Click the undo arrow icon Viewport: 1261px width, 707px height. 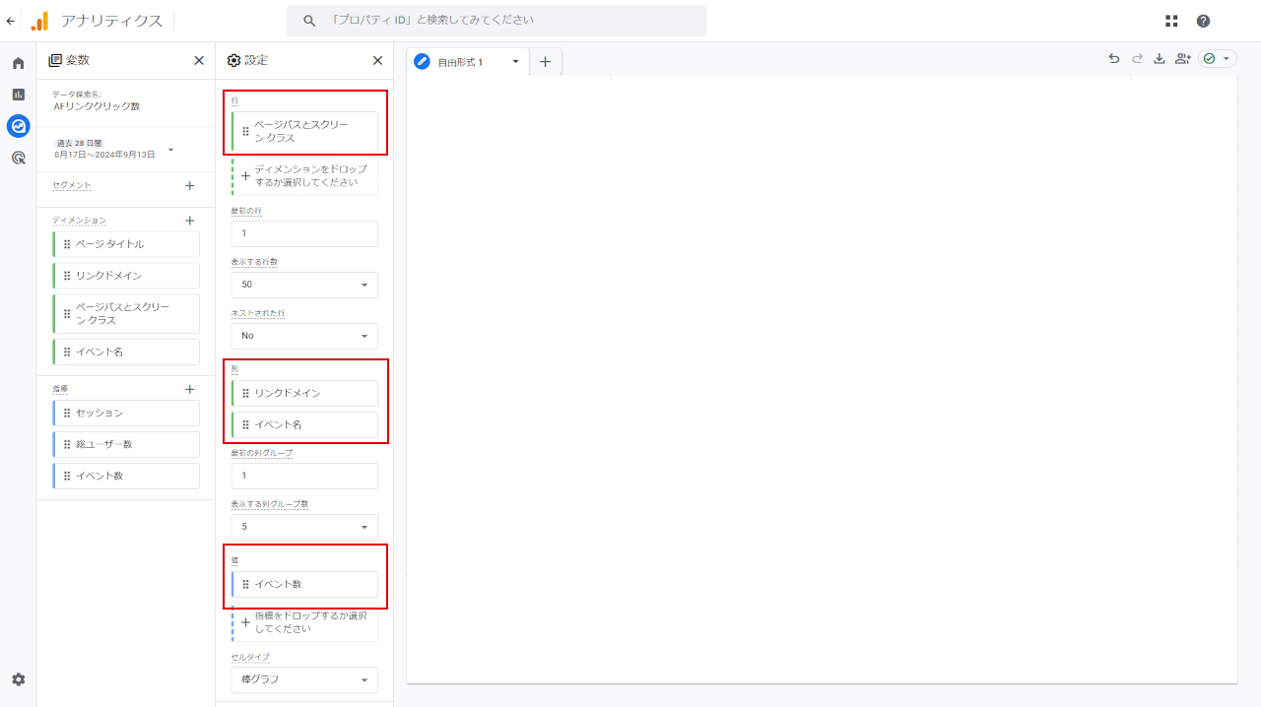click(x=1114, y=59)
